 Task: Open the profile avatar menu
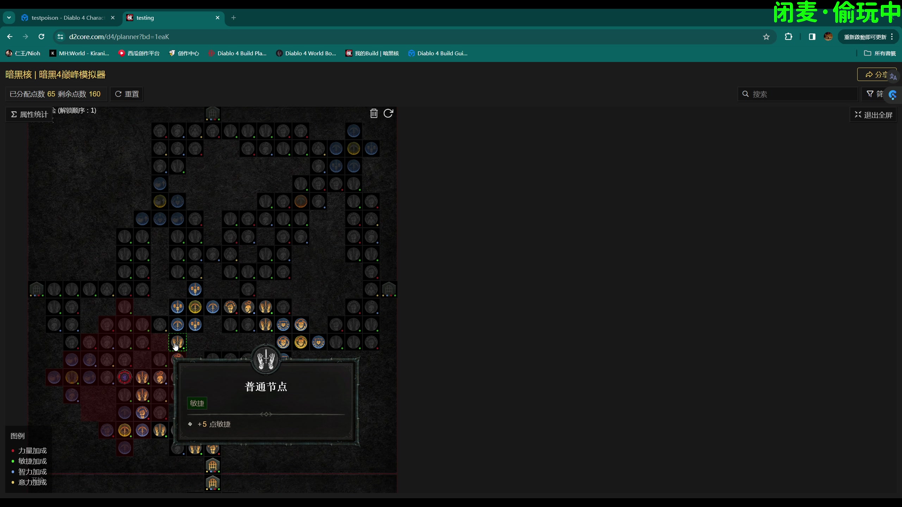point(828,37)
